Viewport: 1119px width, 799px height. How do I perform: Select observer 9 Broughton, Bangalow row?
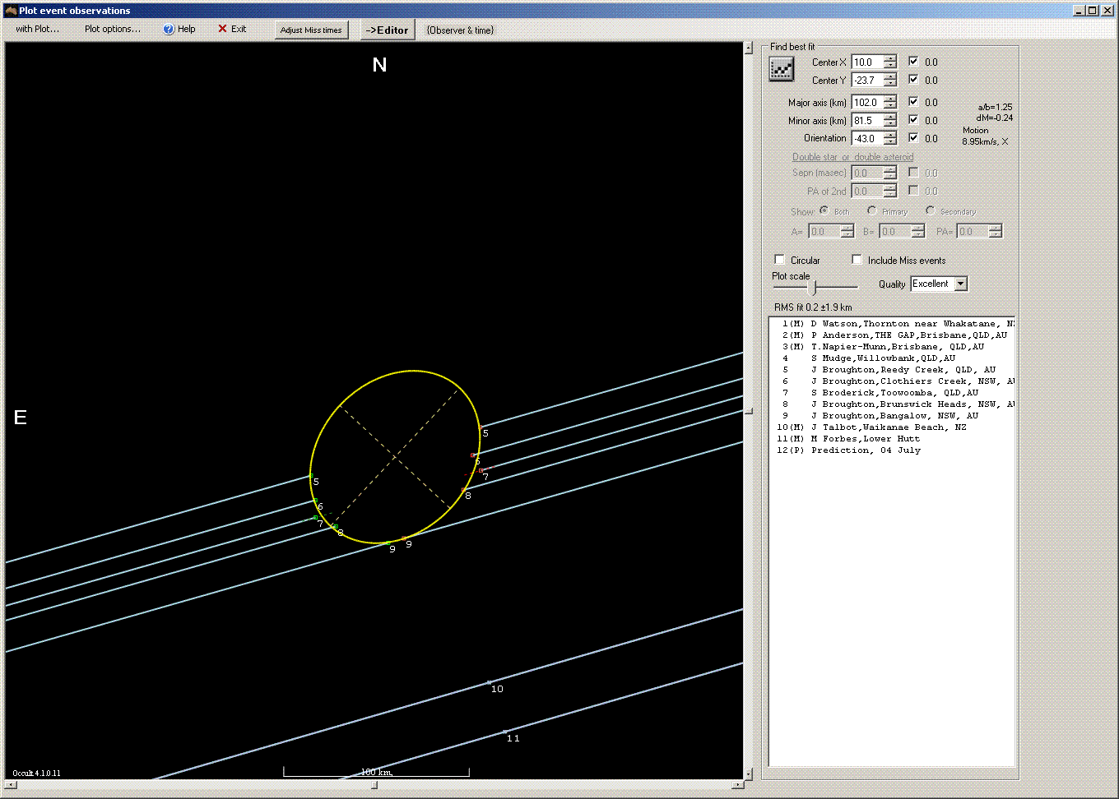tap(892, 416)
